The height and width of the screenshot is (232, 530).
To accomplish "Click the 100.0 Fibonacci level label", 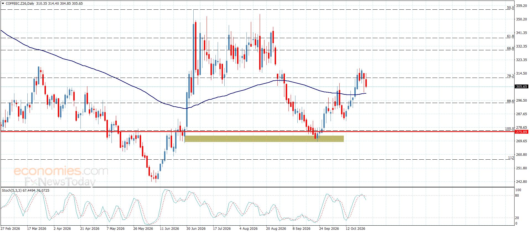I will (510, 129).
